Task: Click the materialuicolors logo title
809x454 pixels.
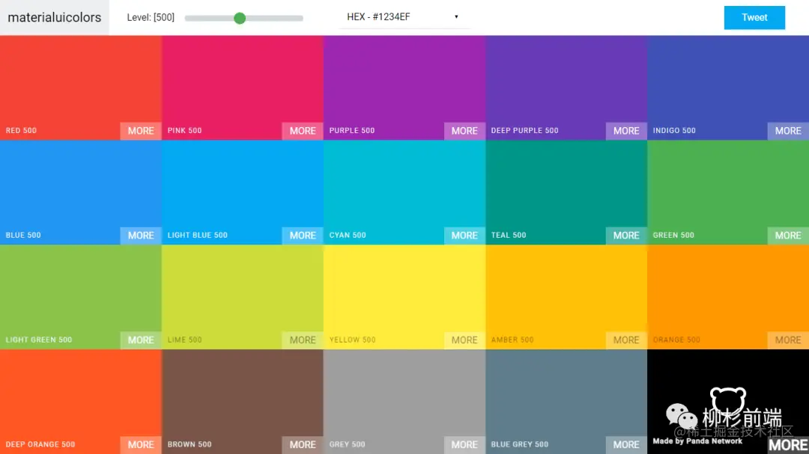Action: coord(54,17)
